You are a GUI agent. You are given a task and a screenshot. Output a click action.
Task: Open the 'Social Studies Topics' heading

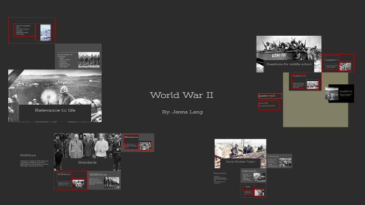coord(240,162)
